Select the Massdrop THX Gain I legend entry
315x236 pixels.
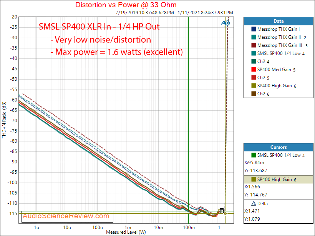pos(279,29)
